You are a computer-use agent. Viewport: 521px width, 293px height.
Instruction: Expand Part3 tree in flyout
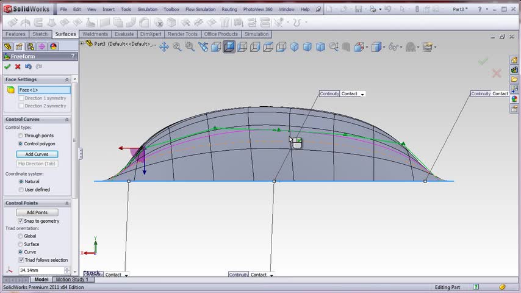[x=83, y=44]
